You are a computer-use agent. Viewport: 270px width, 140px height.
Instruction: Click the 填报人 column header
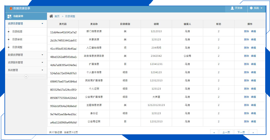(x=187, y=24)
